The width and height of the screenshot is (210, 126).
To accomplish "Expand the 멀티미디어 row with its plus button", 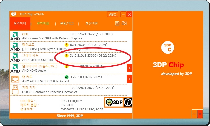I will click(x=130, y=68).
